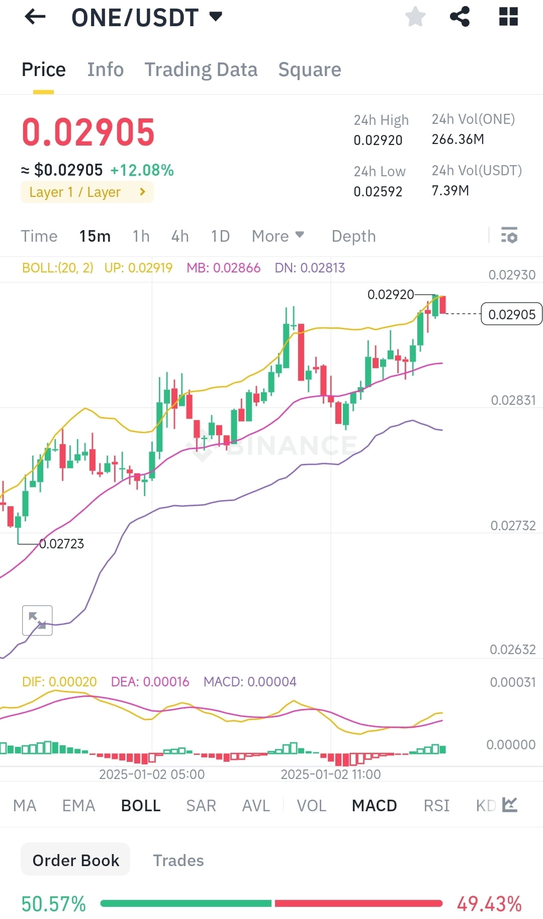Switch to the Trading Data tab
Viewport: 543px width, 919px height.
tap(201, 69)
